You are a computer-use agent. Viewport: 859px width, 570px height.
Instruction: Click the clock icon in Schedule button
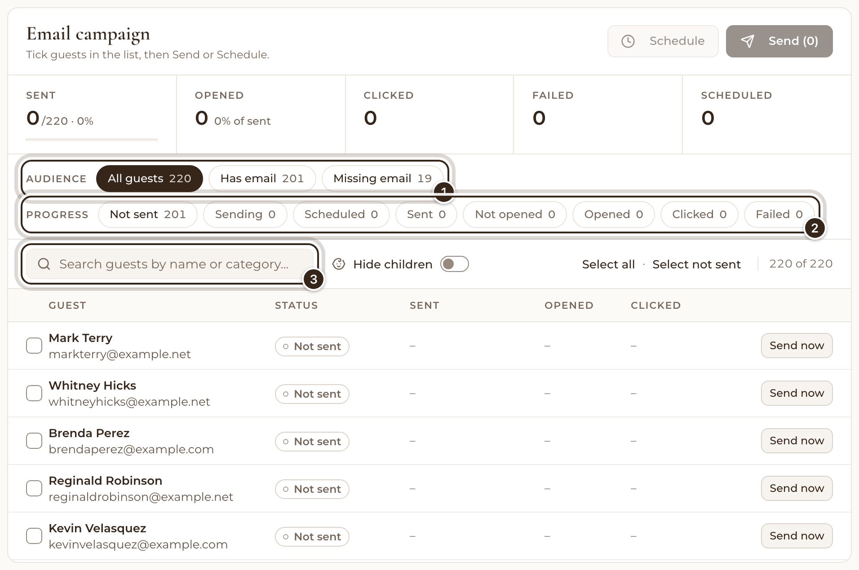(628, 41)
